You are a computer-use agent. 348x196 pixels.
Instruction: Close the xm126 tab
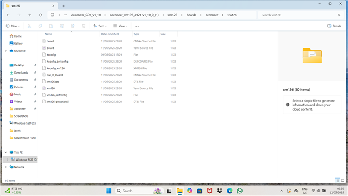tap(53, 6)
